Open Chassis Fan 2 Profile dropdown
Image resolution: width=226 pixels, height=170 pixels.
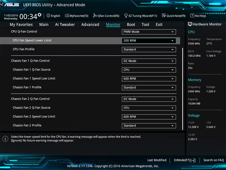point(149,126)
